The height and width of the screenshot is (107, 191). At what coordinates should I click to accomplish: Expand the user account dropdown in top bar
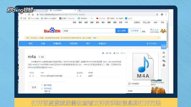147,22
